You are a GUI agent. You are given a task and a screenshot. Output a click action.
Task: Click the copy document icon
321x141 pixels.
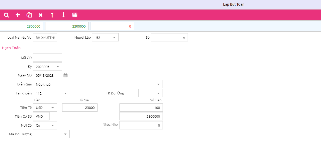pos(29,15)
